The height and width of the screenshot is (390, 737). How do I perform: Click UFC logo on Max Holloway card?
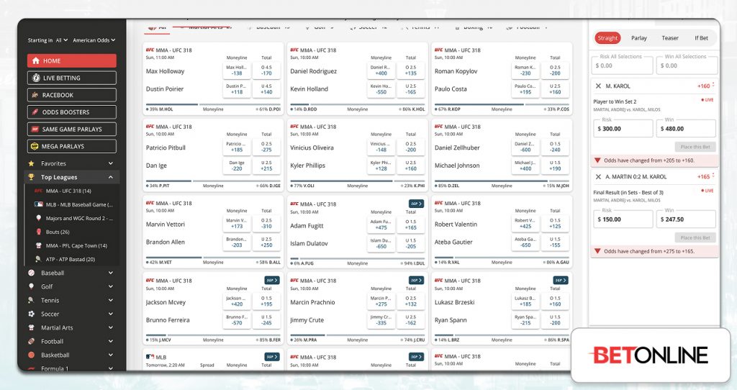coord(150,50)
